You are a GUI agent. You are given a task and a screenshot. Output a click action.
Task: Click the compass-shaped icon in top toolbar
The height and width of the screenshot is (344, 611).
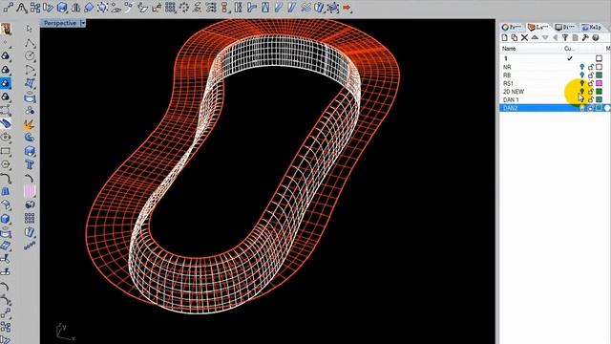click(x=21, y=7)
